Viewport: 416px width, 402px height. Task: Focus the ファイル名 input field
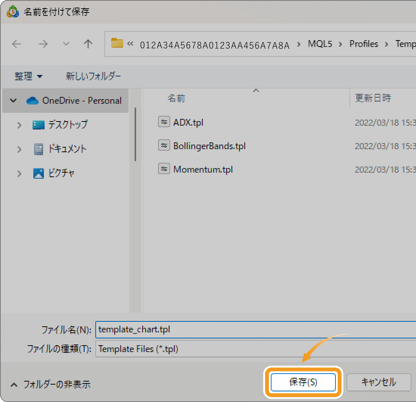point(256,330)
